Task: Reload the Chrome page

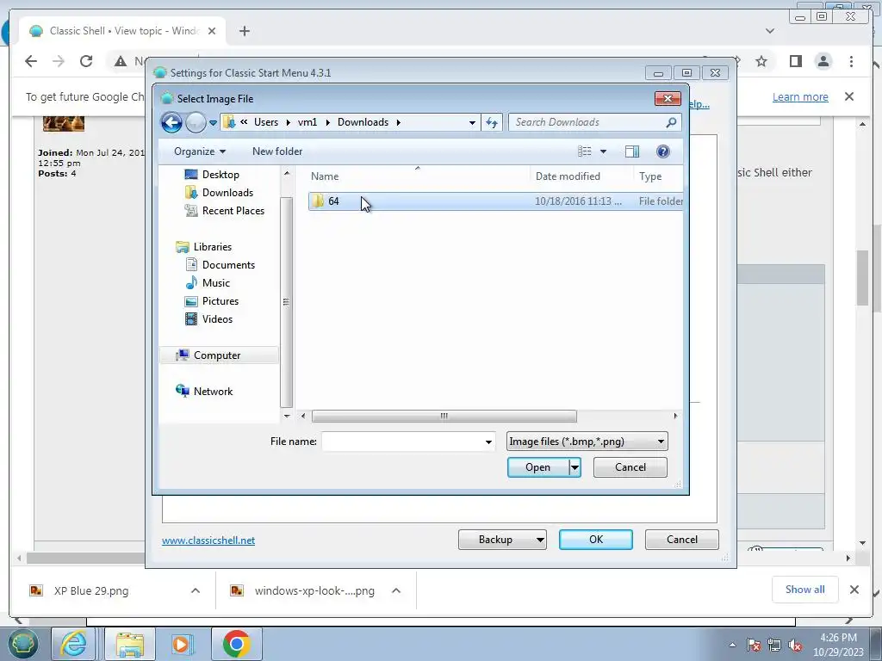Action: point(86,61)
